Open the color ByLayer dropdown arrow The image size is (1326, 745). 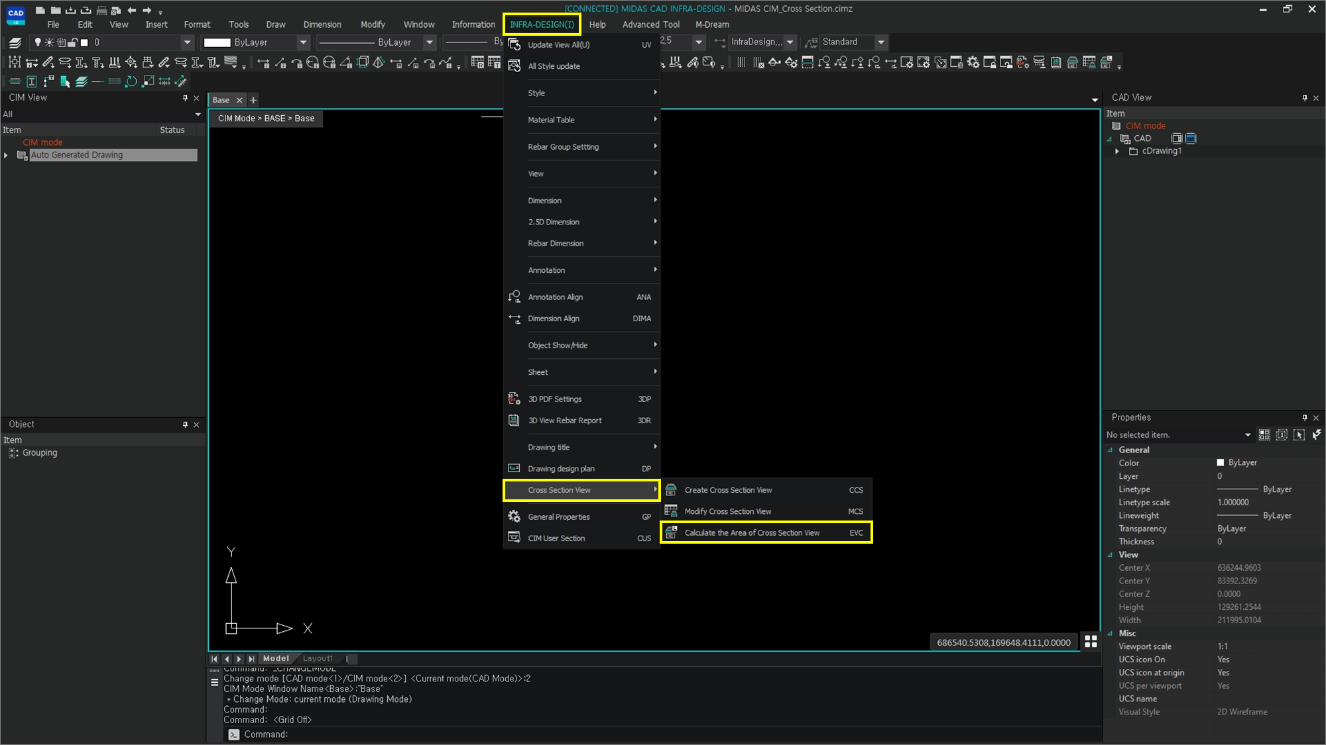click(x=303, y=42)
